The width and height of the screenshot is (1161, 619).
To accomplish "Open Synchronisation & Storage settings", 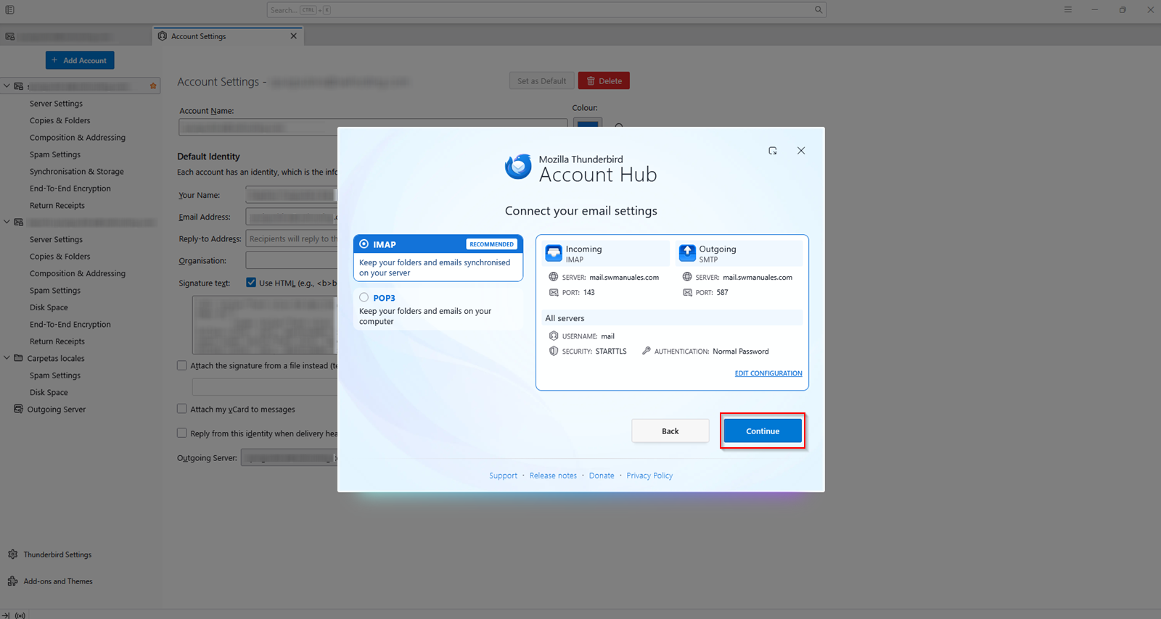I will [77, 172].
